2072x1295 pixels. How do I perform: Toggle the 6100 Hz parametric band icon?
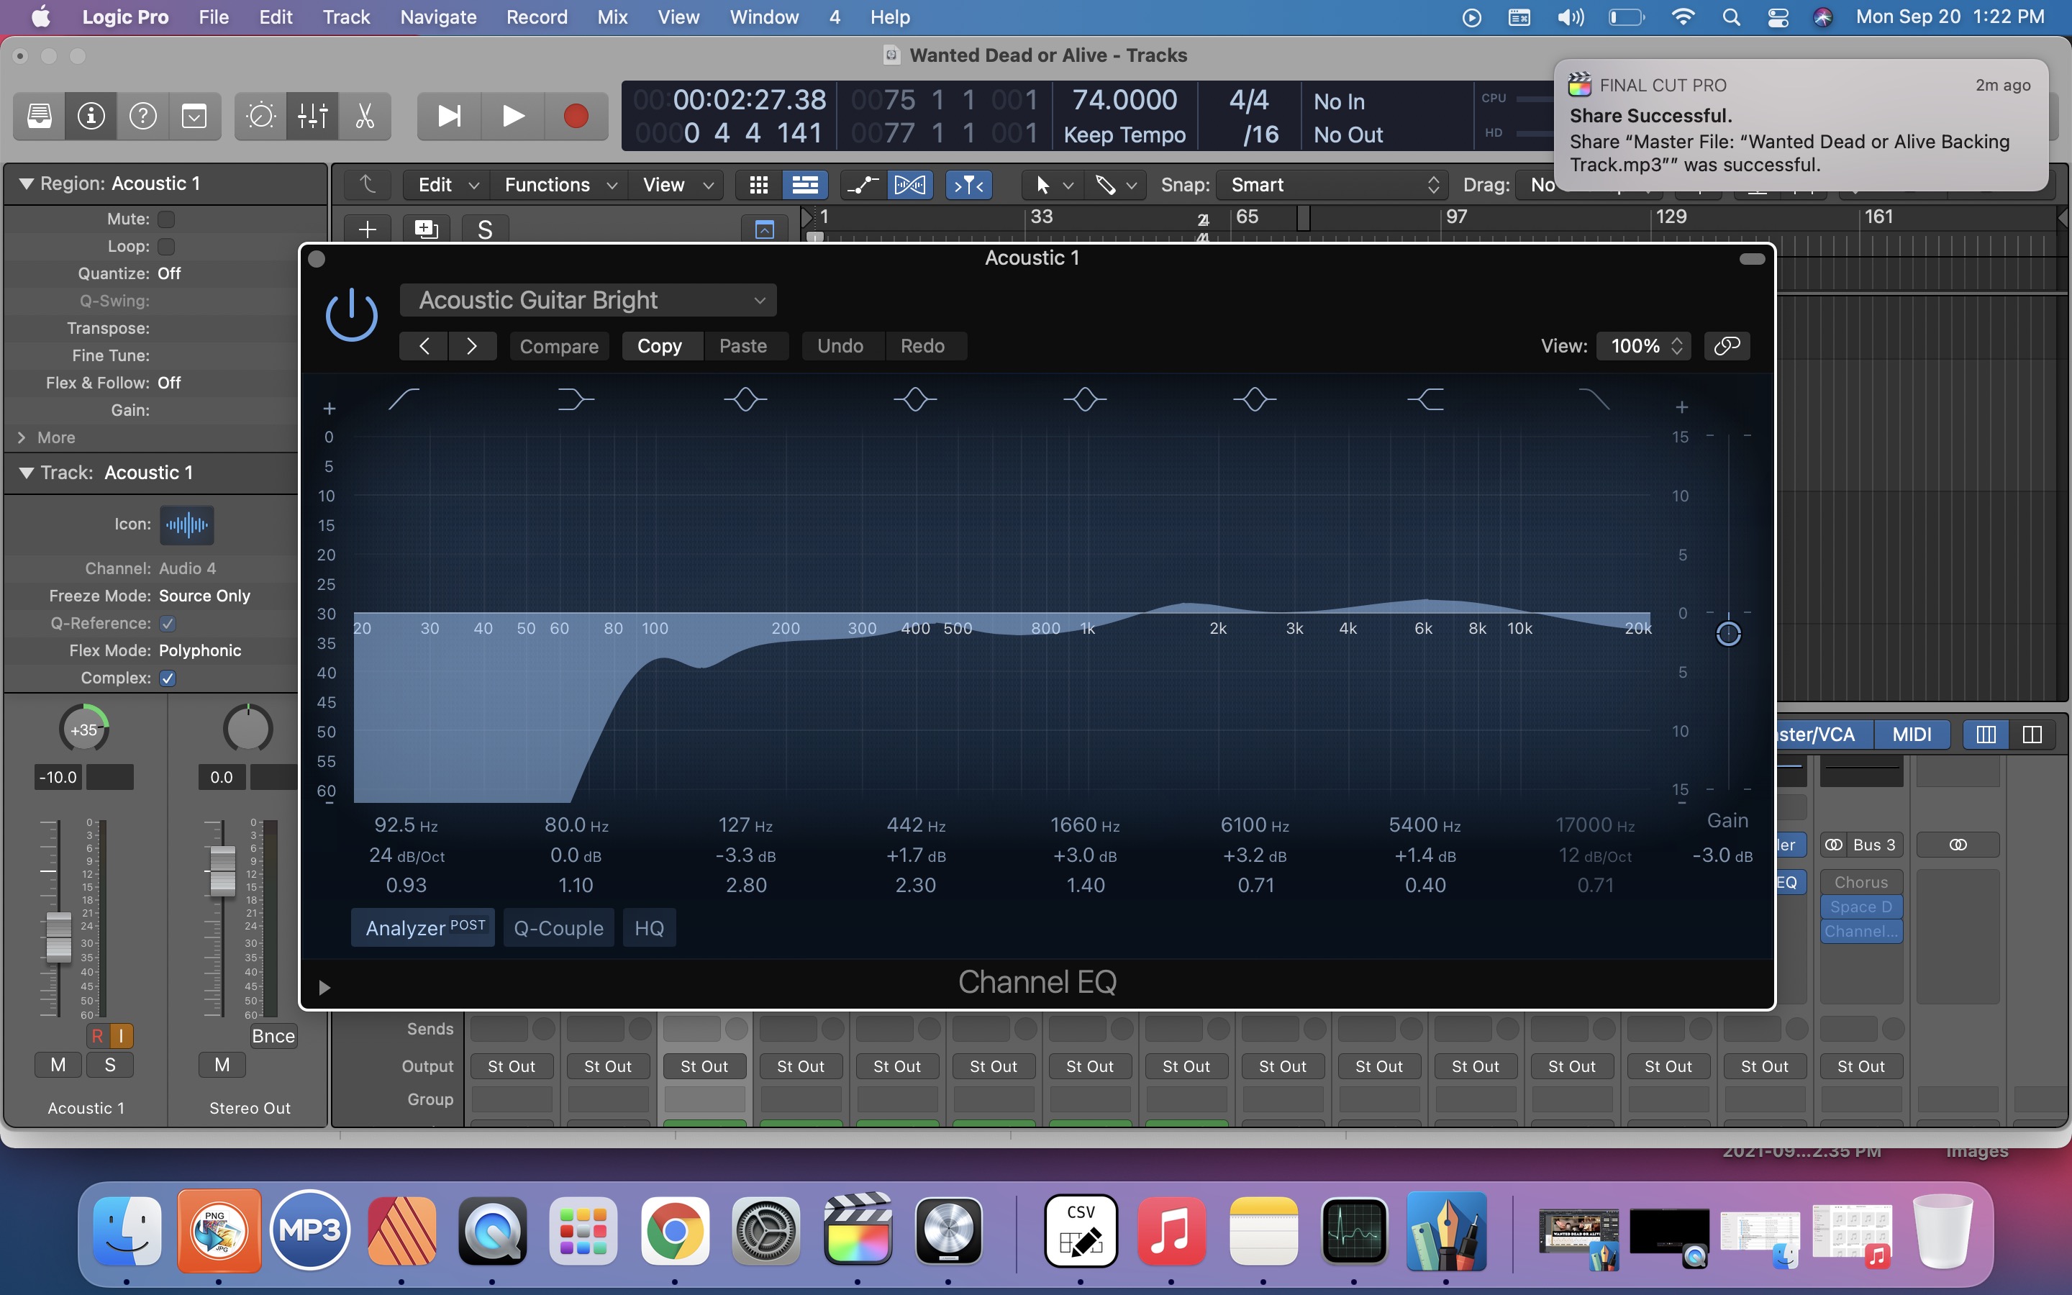1254,399
